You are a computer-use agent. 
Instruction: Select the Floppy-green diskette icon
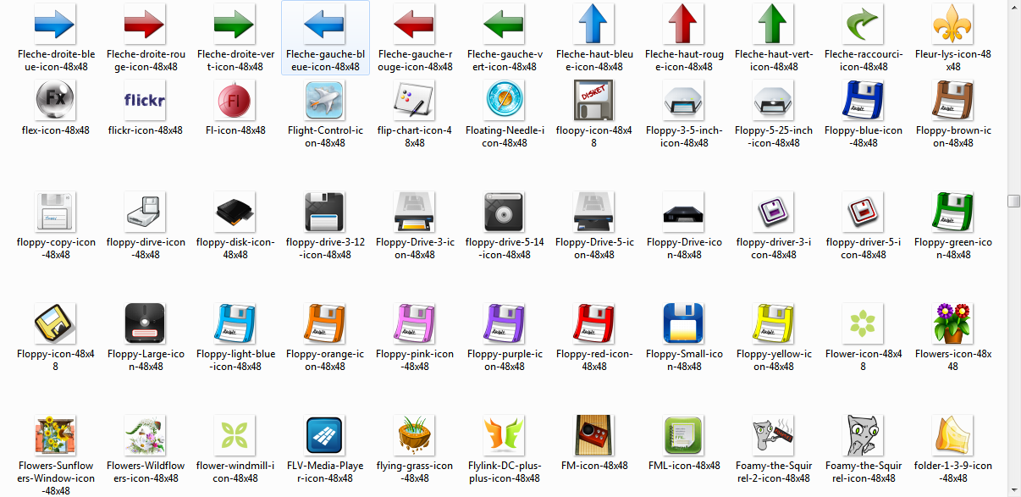(x=953, y=212)
